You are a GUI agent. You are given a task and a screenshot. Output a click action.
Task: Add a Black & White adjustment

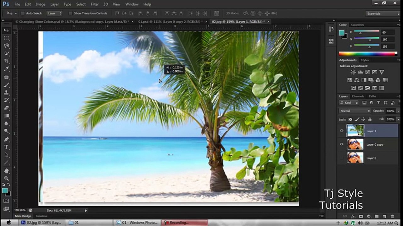(364, 80)
